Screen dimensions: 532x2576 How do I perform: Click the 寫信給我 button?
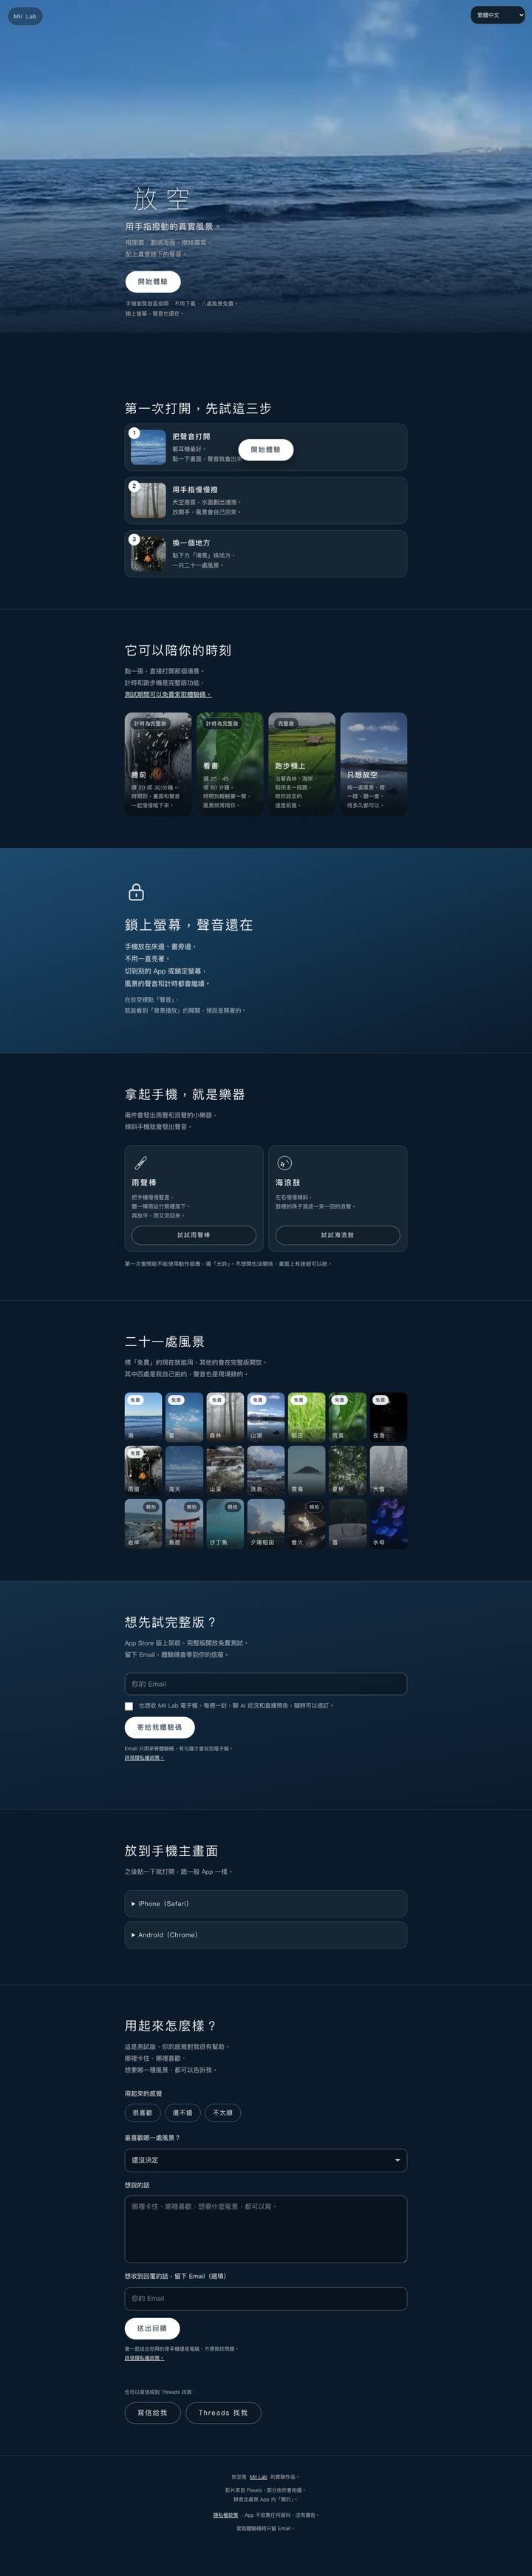pos(152,2412)
